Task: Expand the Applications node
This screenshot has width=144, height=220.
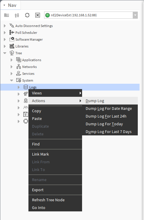Action: (x=12, y=60)
